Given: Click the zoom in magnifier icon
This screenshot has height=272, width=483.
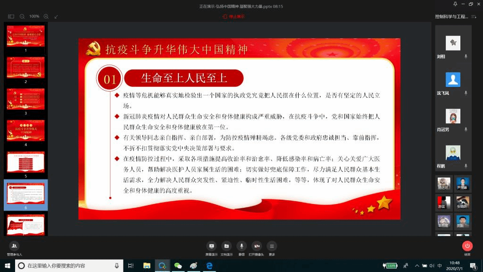Looking at the screenshot, I should pos(46,17).
